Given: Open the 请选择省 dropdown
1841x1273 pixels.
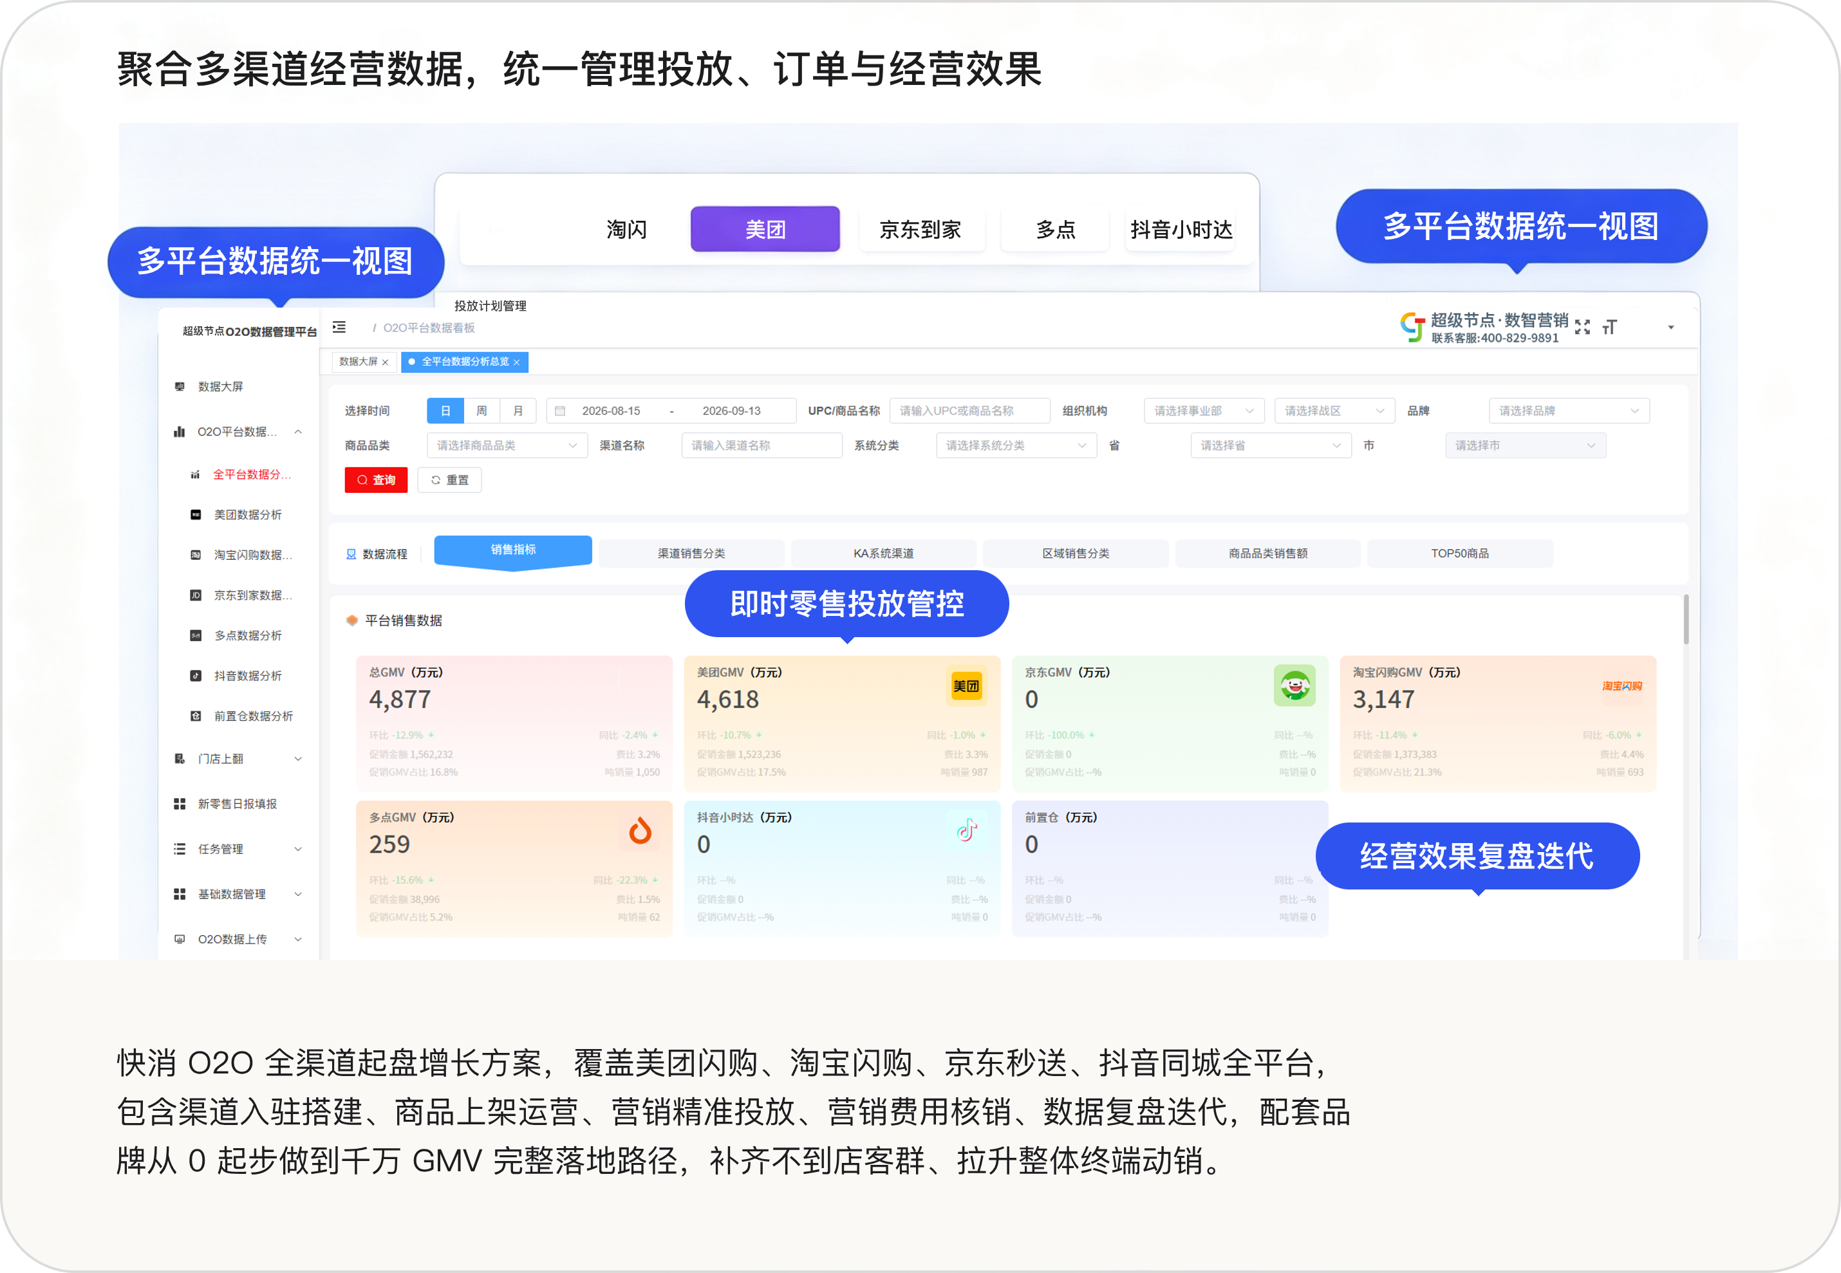Looking at the screenshot, I should [1271, 446].
